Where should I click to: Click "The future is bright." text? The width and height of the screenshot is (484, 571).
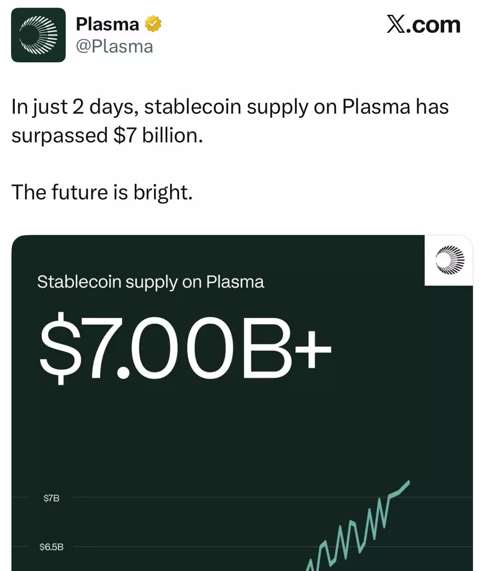pyautogui.click(x=102, y=192)
